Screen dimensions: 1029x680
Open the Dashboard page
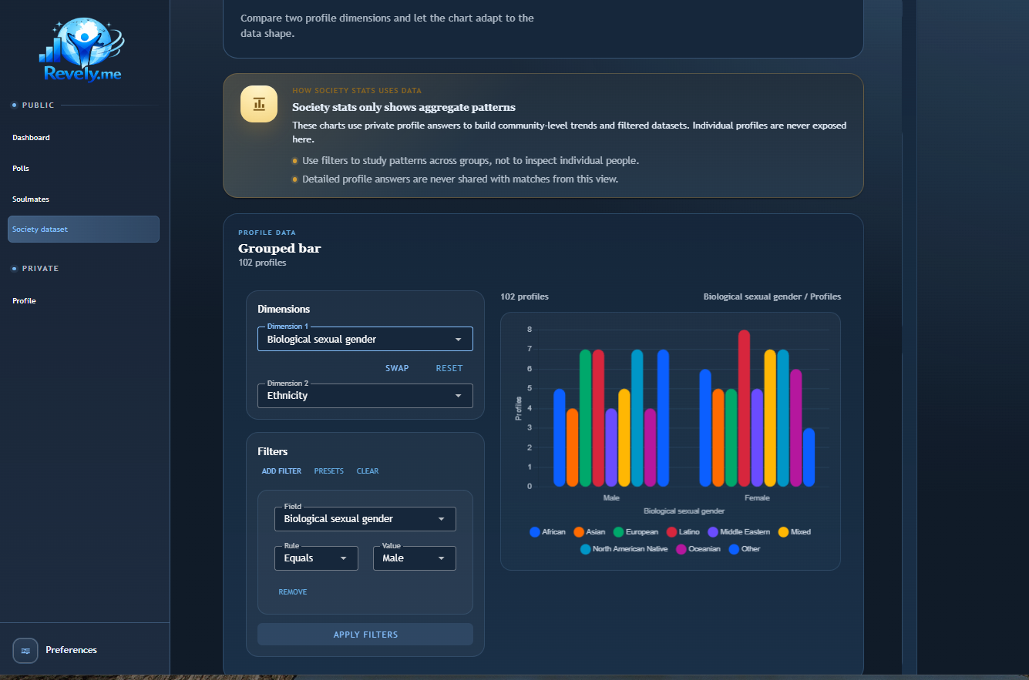31,138
